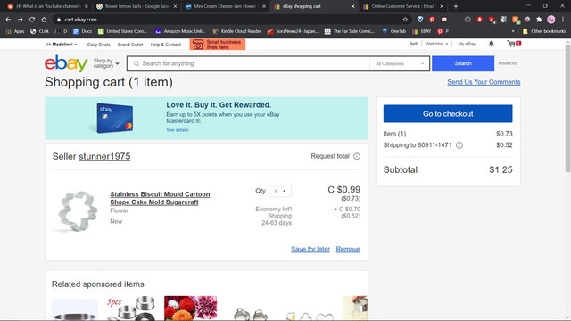
Task: Open Daily Deals in top menu
Action: coord(98,45)
